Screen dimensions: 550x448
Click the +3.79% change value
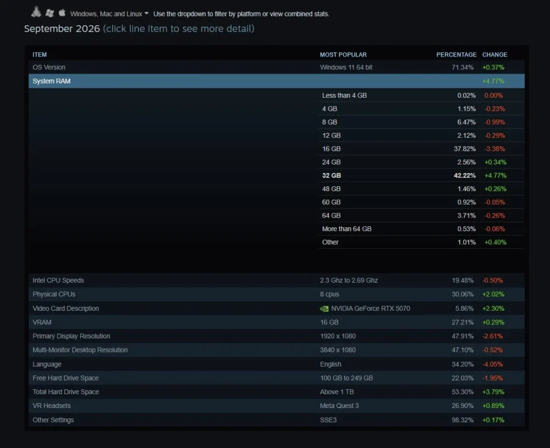coord(493,391)
